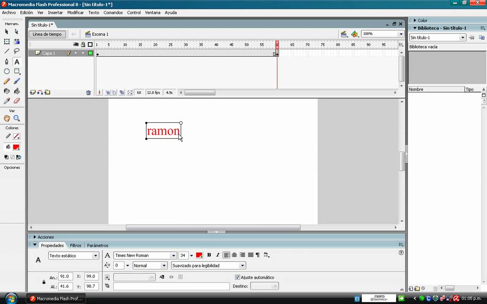Click Macromedia Flash taskbar button
The image size is (487, 304).
click(x=56, y=299)
